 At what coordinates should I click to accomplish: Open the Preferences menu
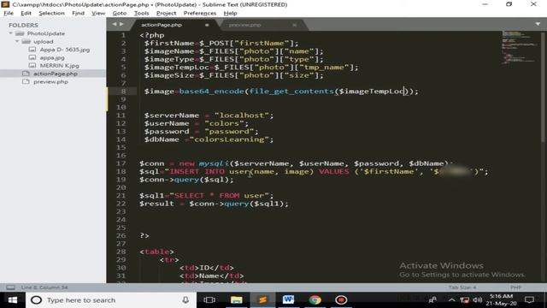coord(200,13)
